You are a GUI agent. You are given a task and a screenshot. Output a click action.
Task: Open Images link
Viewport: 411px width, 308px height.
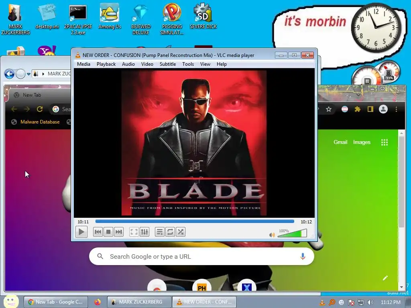pos(362,142)
